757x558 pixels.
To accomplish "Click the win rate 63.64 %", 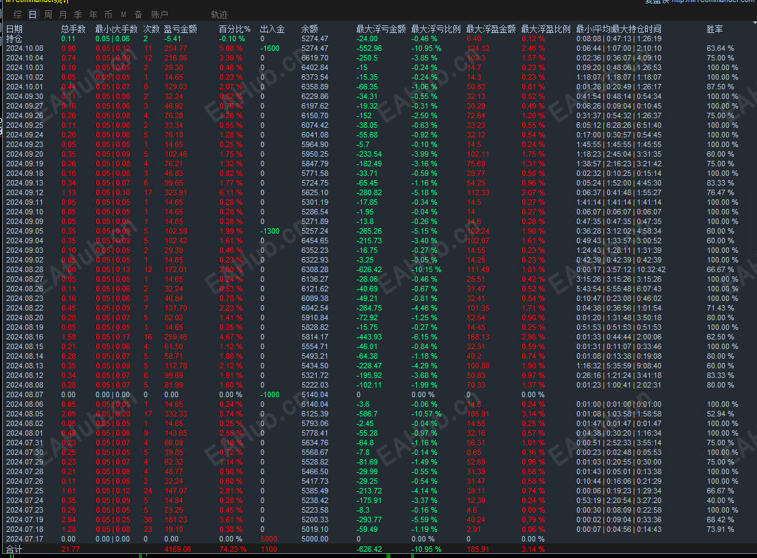I will pos(721,48).
